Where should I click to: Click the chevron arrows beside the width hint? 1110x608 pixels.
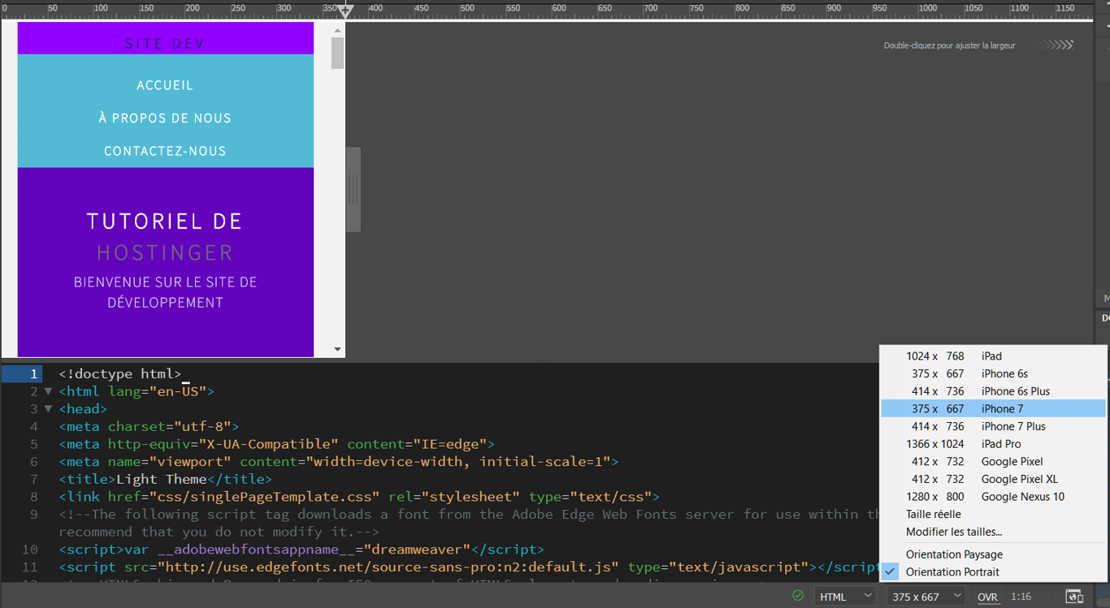(1054, 45)
